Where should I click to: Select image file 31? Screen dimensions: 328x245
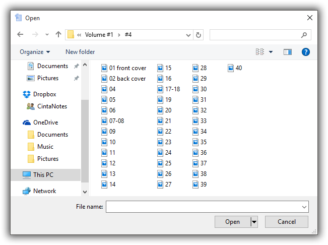pos(200,100)
